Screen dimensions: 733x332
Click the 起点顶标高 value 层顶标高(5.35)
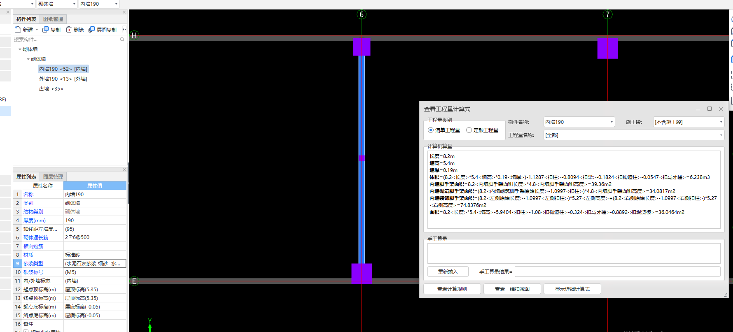pos(95,289)
